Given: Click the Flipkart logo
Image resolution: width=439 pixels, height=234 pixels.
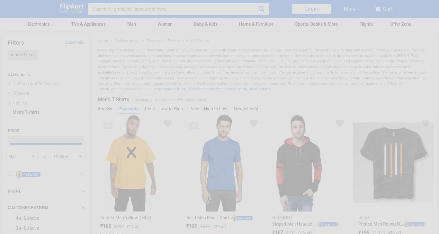Looking at the screenshot, I should 72,9.
